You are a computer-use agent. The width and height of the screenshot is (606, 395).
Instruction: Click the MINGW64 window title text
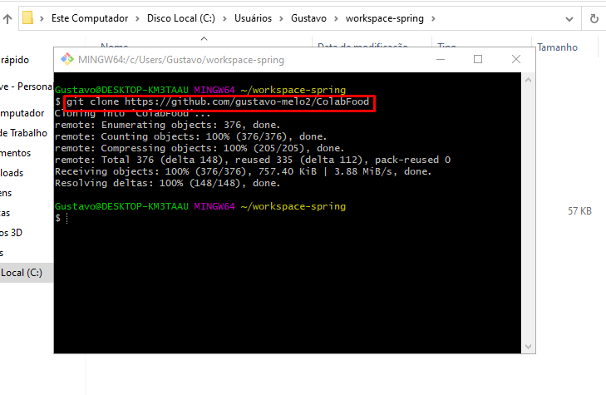(x=181, y=60)
